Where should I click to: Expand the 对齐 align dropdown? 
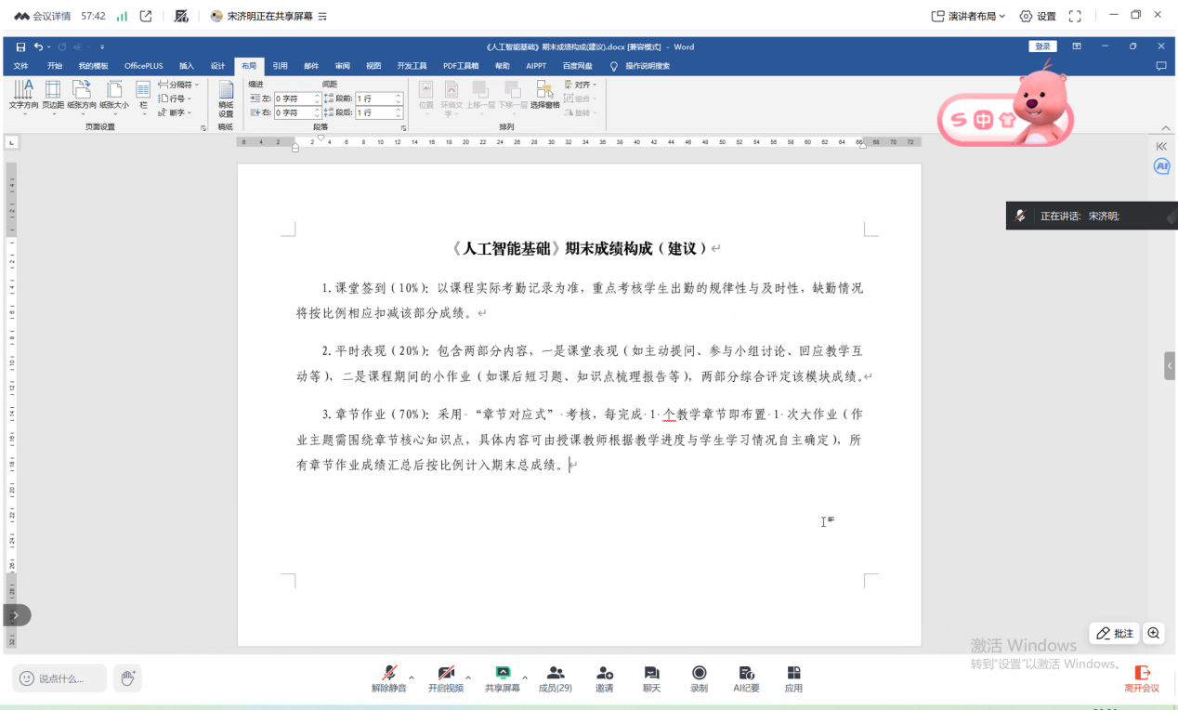pos(582,85)
